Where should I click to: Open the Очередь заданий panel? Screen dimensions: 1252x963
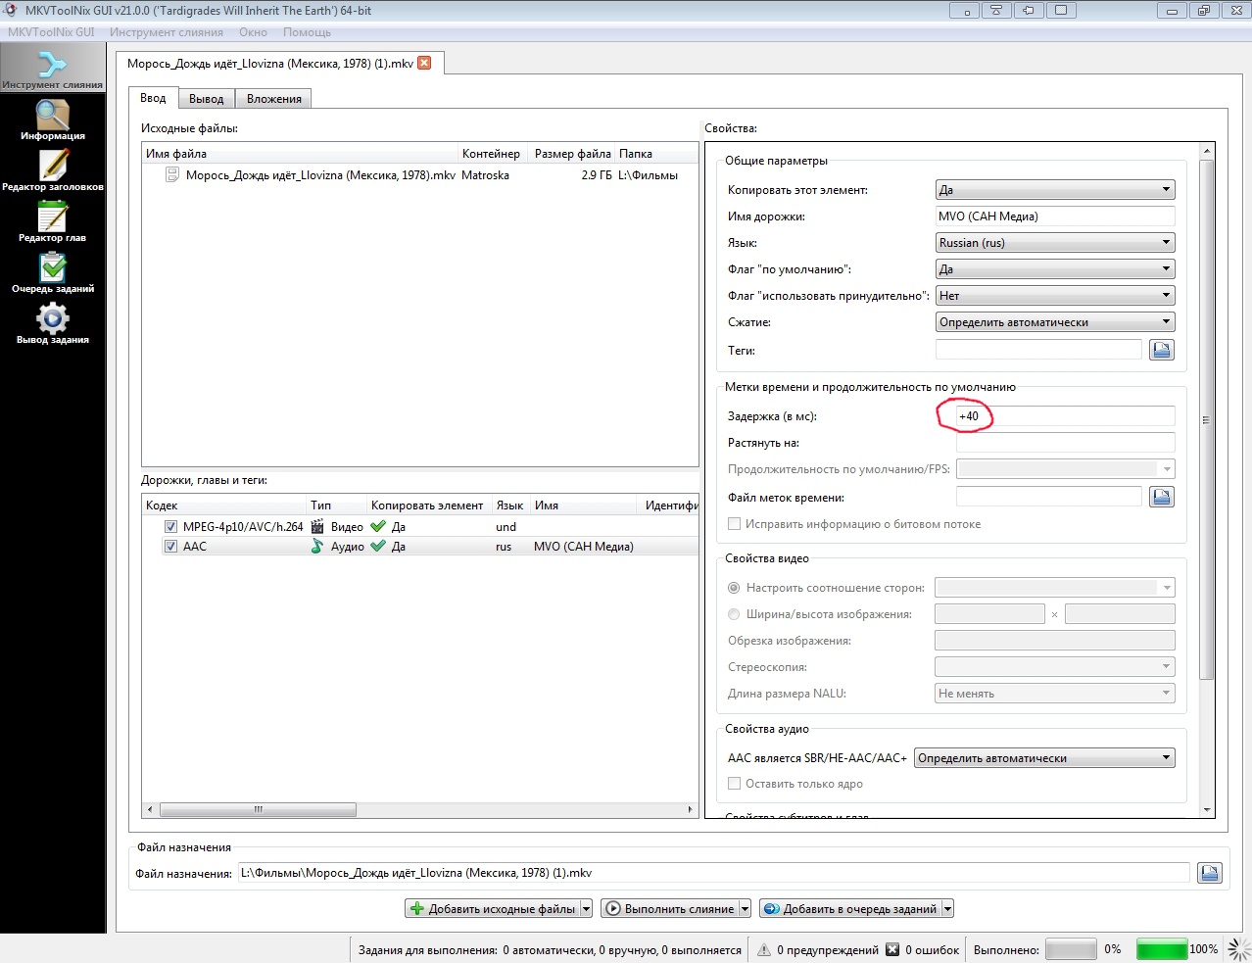tap(52, 271)
